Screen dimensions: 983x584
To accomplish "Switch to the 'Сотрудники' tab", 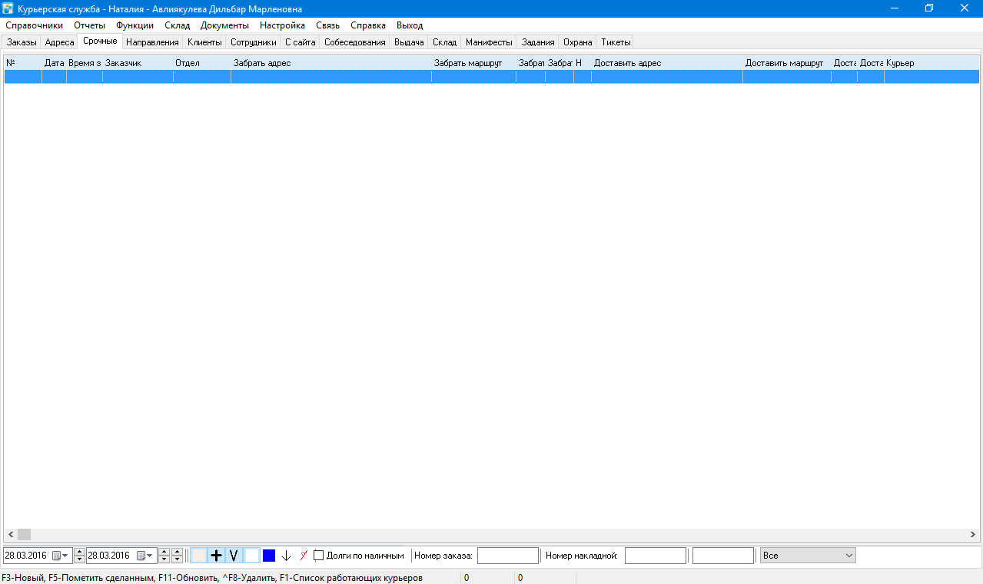I will pos(254,42).
